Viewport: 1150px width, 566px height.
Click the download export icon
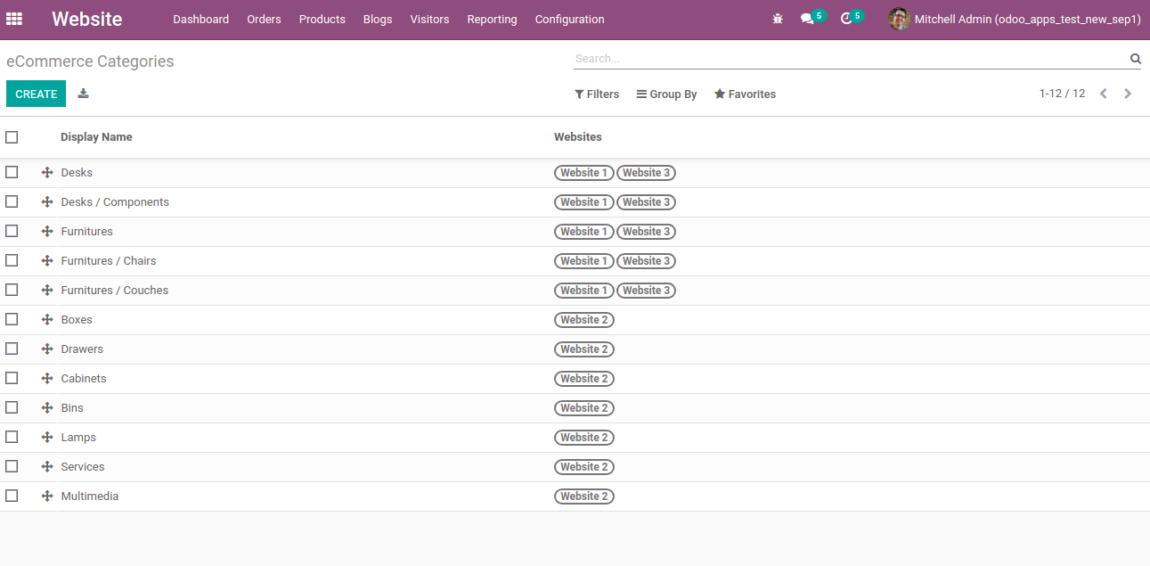tap(83, 94)
